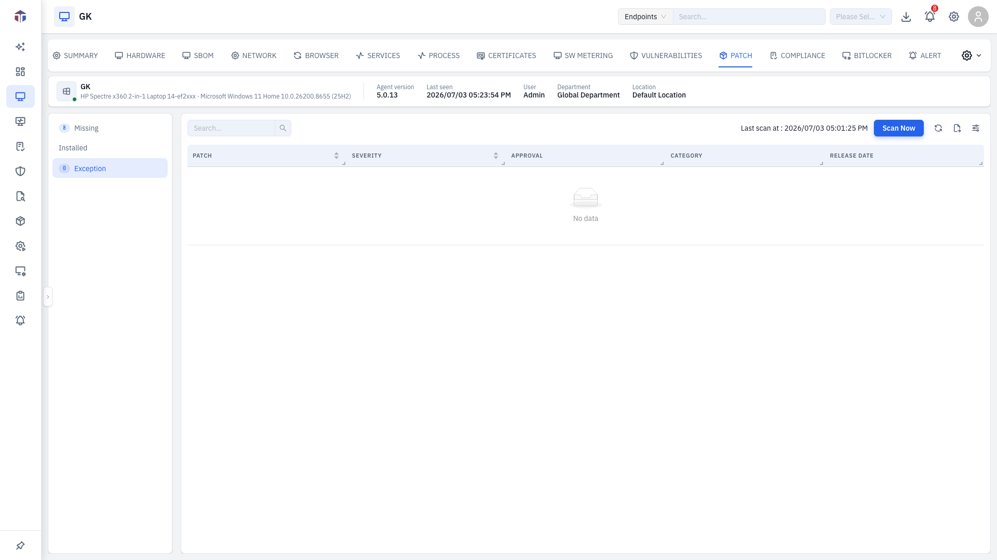
Task: Show the Installed patches list
Action: 110,148
